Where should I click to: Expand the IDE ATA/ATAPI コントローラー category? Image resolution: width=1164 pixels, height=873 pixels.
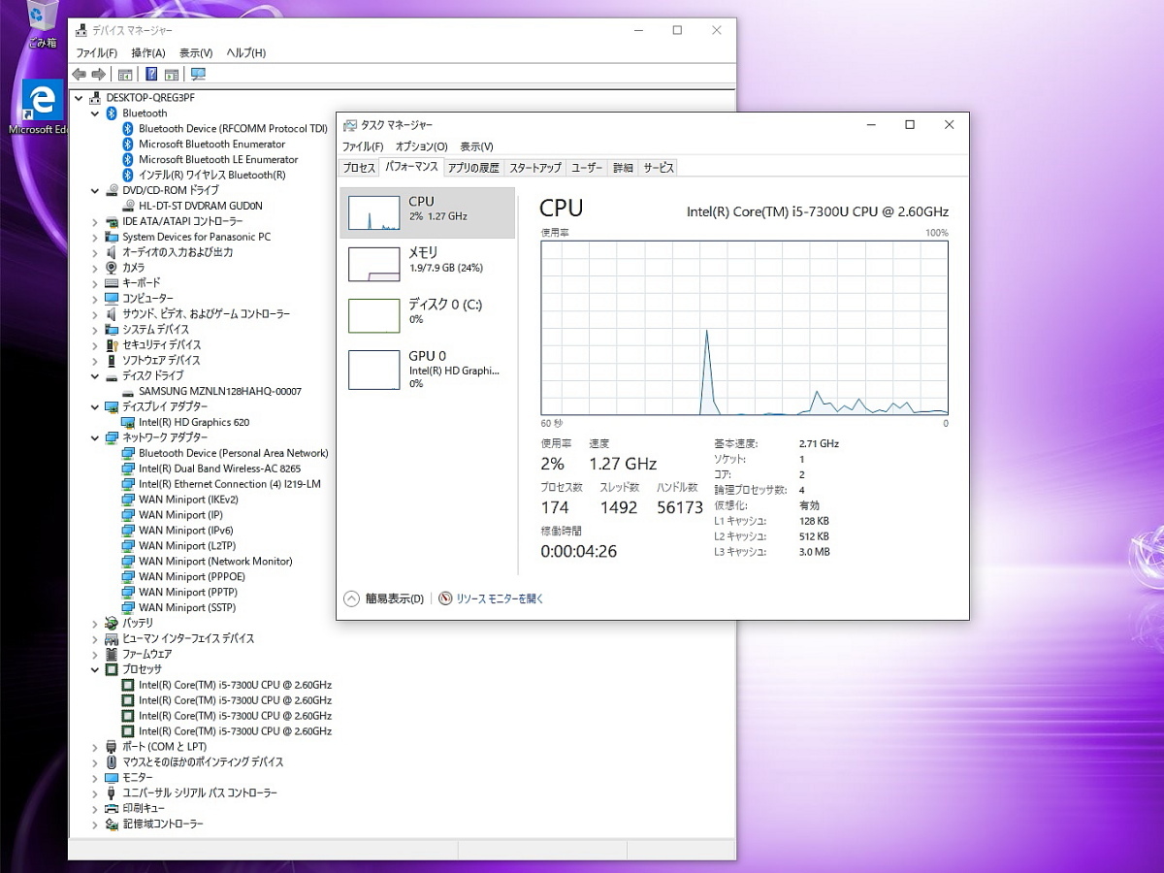click(x=95, y=221)
